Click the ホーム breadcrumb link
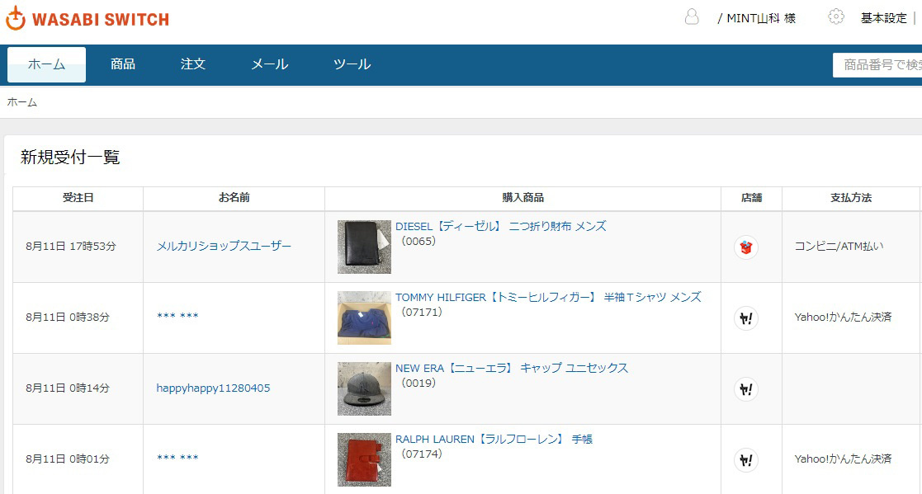Viewport: 922px width, 494px height. (22, 102)
